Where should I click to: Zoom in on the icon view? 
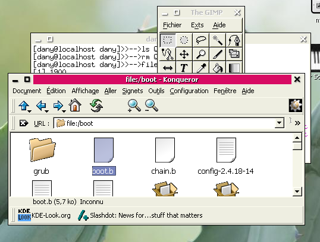(x=134, y=106)
